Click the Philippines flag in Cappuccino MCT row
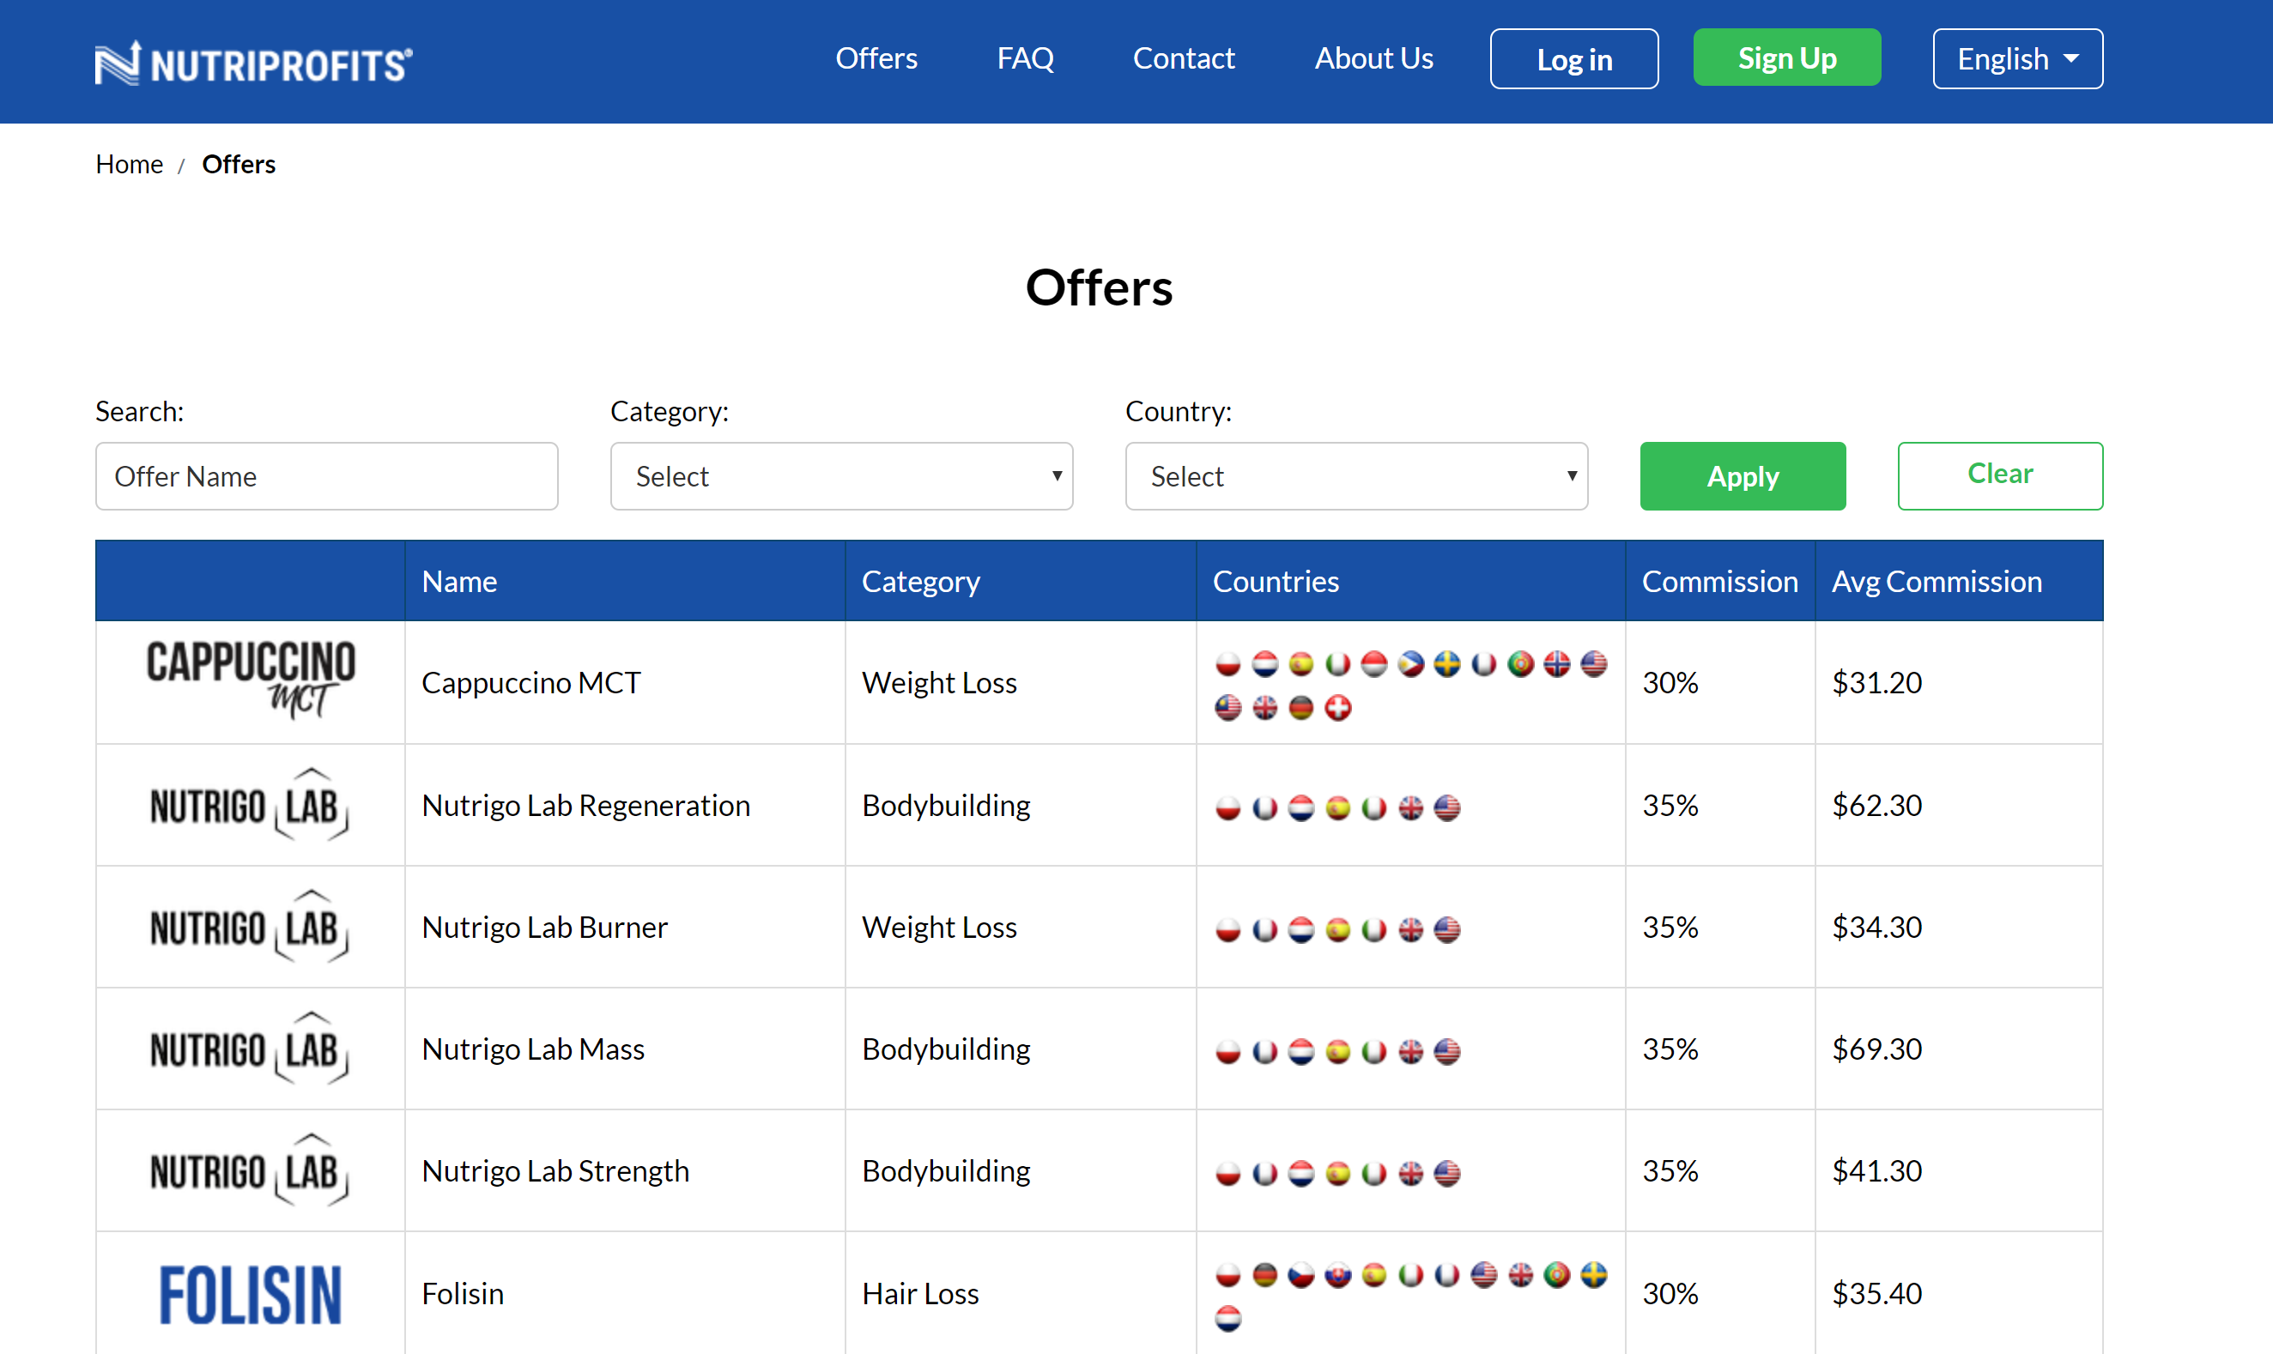This screenshot has height=1354, width=2273. [1409, 664]
